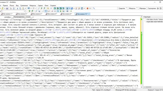163x91 pixels.
Task: Click the green arrow at find bar end
Action: (71, 11)
